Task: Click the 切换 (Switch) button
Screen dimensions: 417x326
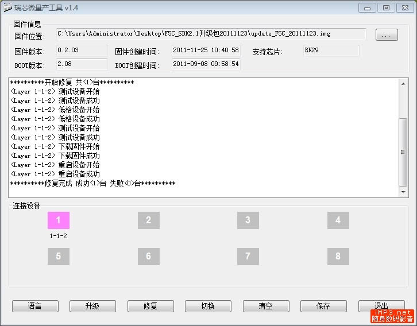Action: (208, 306)
